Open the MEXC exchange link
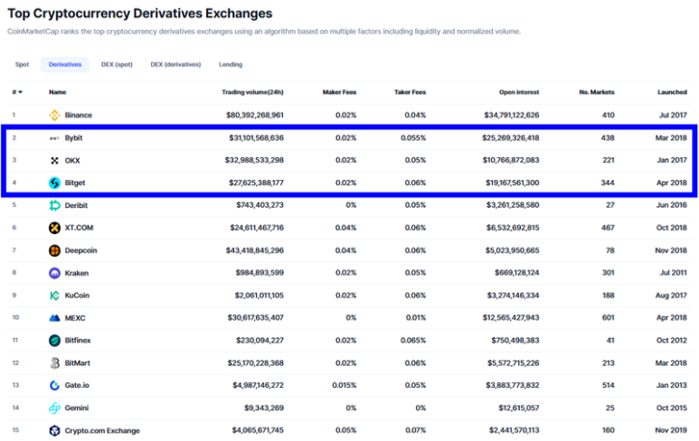The image size is (699, 441). (75, 318)
